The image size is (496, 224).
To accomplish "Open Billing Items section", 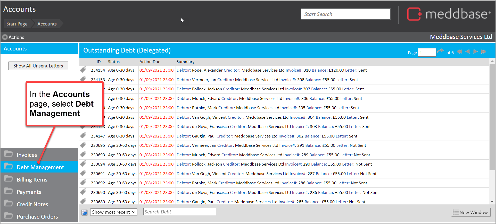I will (x=32, y=179).
